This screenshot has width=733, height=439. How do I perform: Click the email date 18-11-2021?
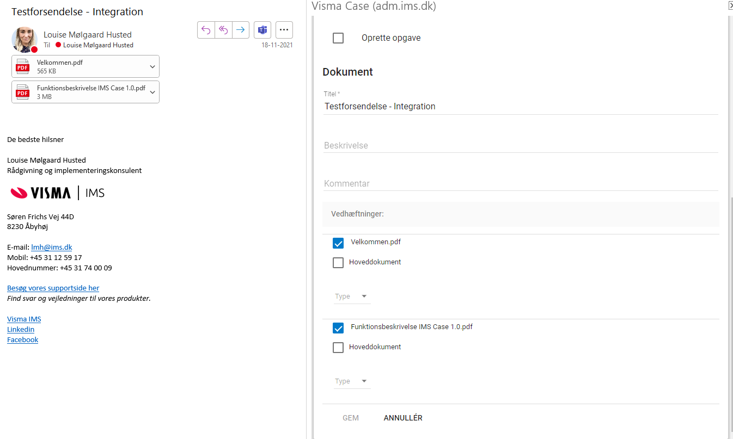pos(277,45)
